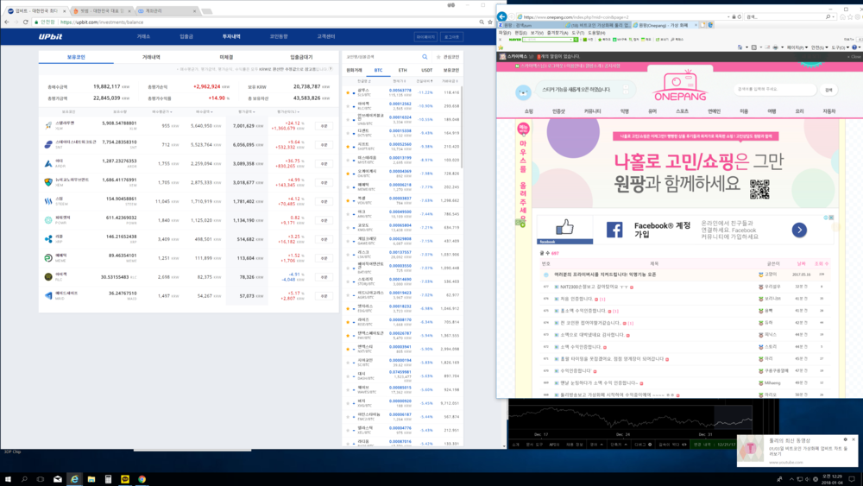The height and width of the screenshot is (486, 863).
Task: Open Chrome from the Windows taskbar
Action: (142, 478)
